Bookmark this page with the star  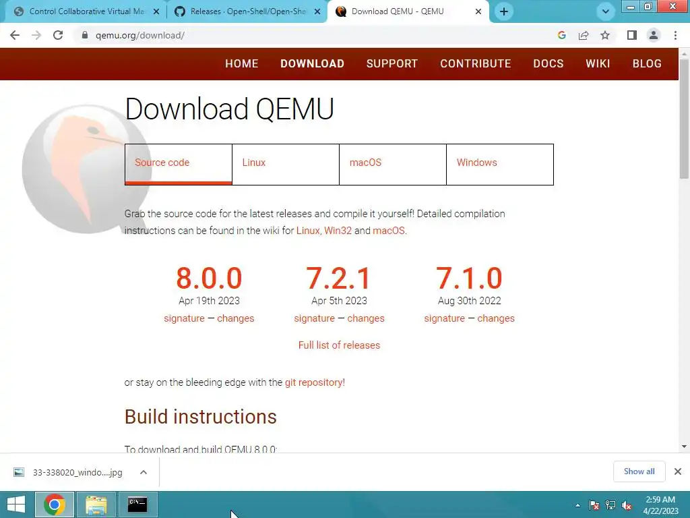click(605, 35)
